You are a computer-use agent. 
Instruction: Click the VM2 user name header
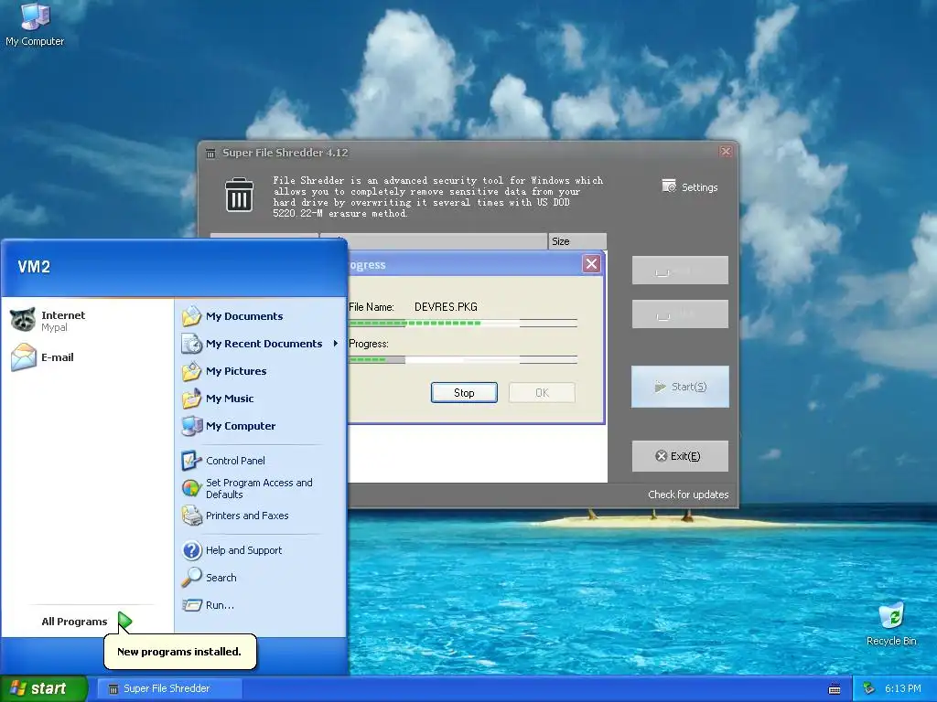click(34, 267)
